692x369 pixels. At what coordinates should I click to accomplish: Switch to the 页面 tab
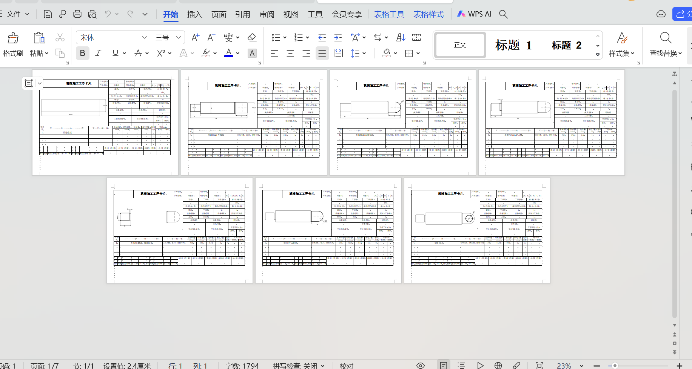tap(219, 14)
